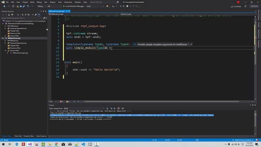This screenshot has width=261, height=147.
Task: Click the Navigate Backward toolbar icon
Action: coord(4,6)
